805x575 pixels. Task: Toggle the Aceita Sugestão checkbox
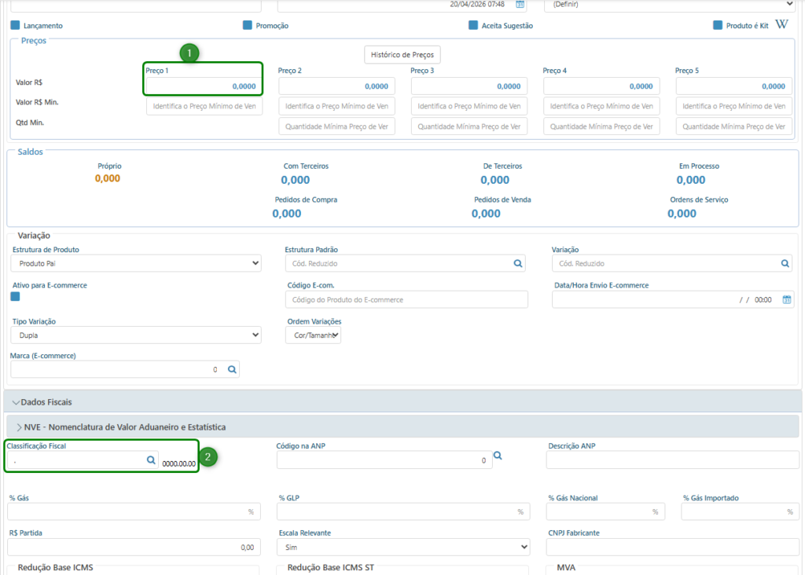pyautogui.click(x=473, y=25)
